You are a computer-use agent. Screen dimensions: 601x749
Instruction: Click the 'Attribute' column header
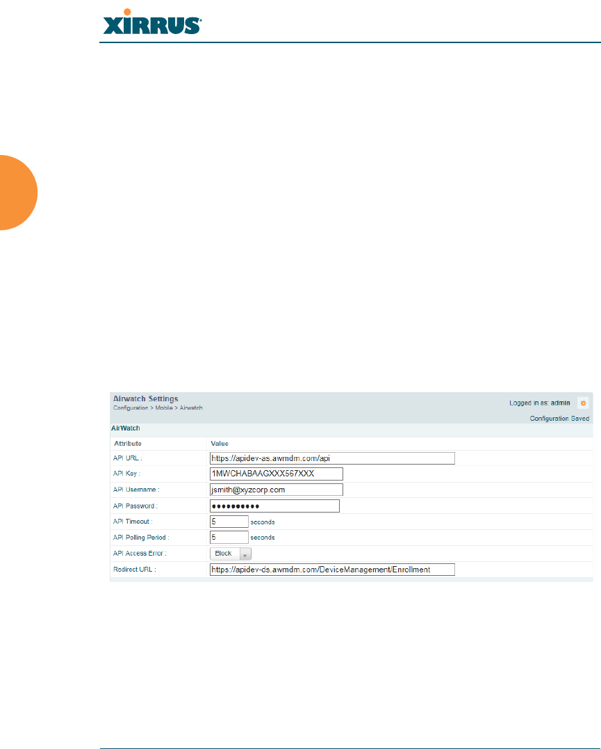[x=128, y=444]
